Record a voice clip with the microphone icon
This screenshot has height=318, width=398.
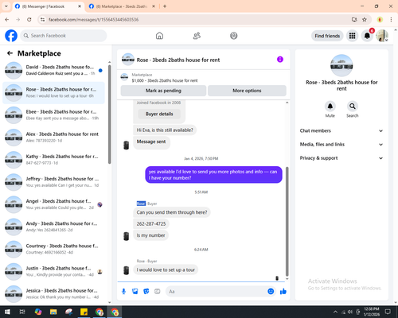pyautogui.click(x=123, y=292)
